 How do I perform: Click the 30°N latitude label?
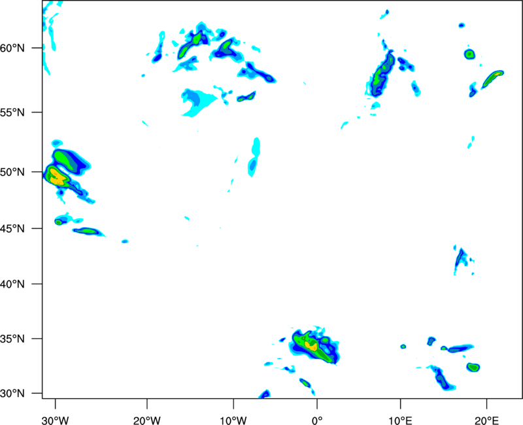(x=12, y=394)
